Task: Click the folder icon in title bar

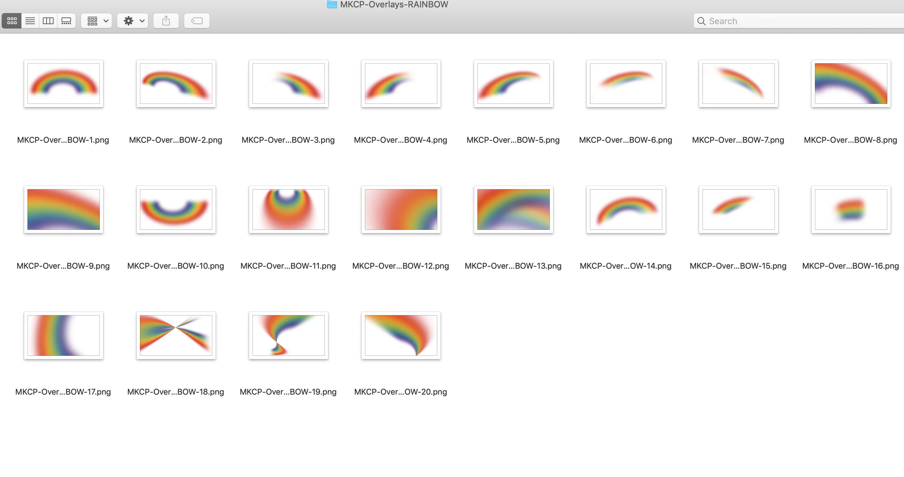Action: point(332,4)
